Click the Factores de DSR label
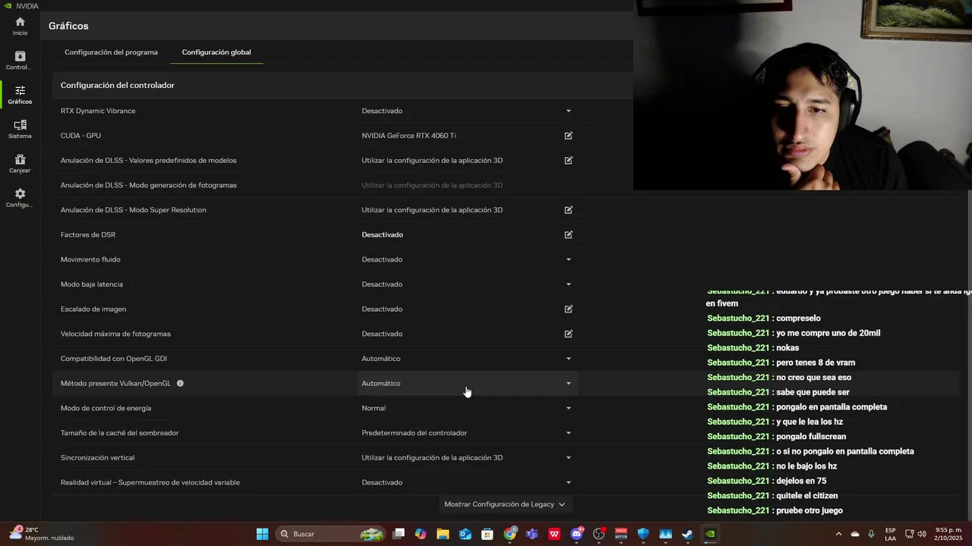 click(88, 235)
